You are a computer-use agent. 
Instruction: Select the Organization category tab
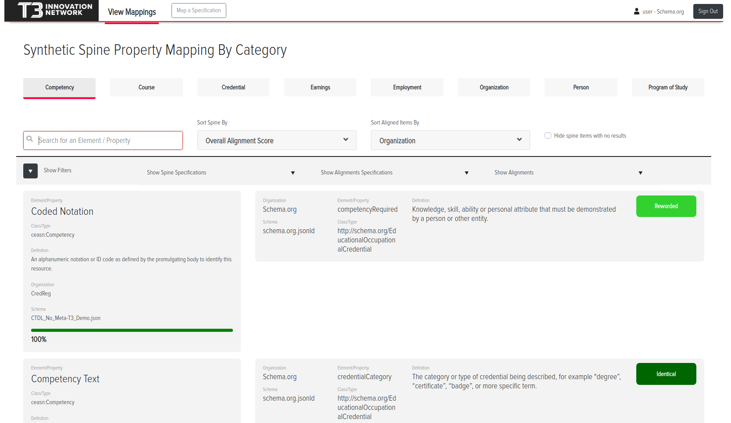pos(494,87)
